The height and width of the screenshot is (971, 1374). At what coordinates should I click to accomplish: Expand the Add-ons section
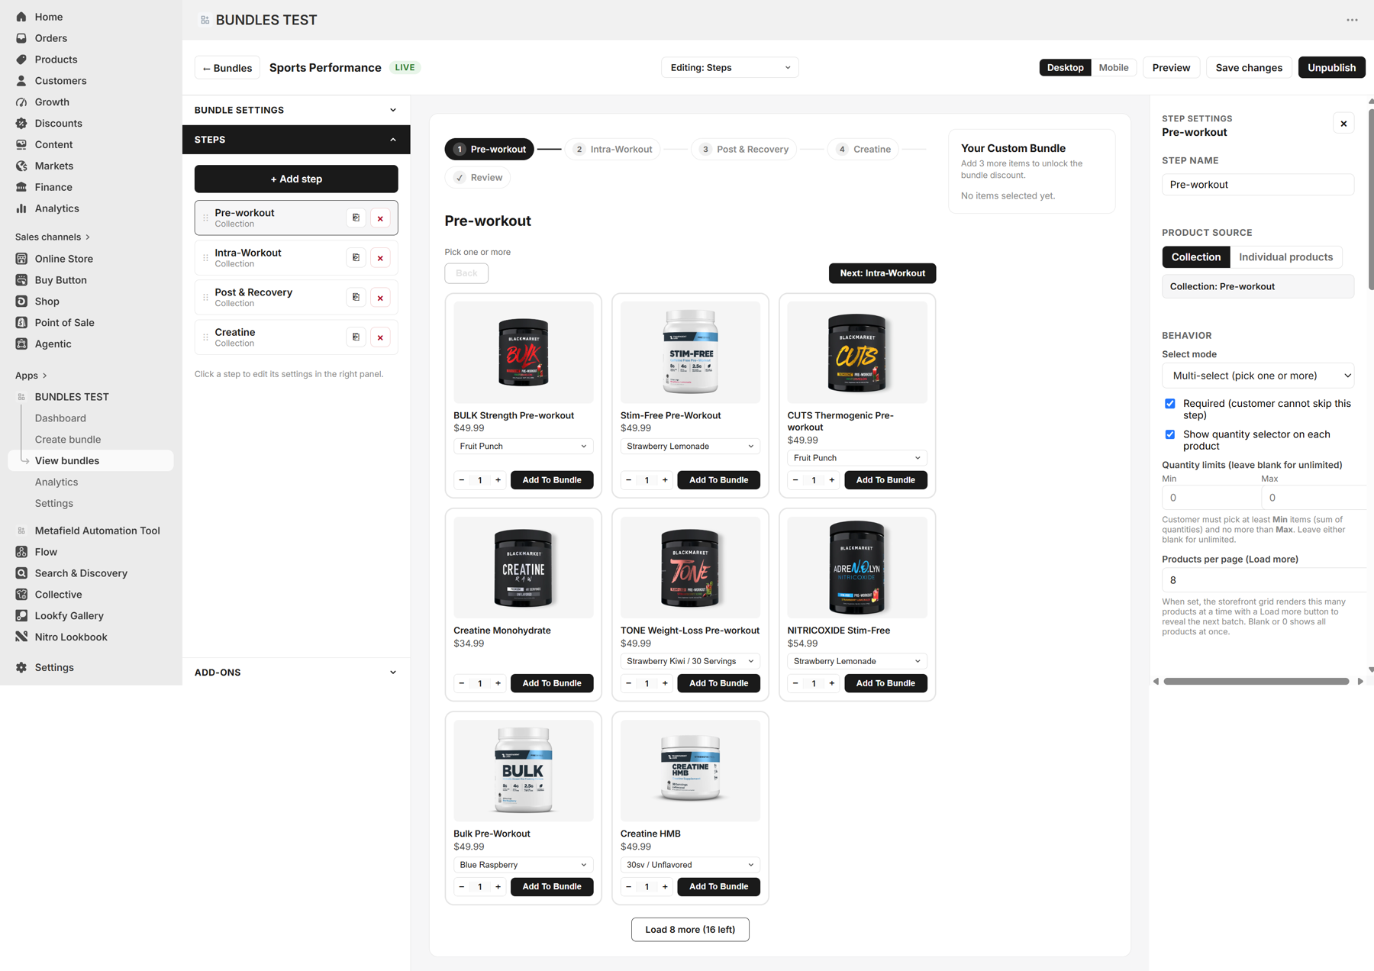[296, 673]
